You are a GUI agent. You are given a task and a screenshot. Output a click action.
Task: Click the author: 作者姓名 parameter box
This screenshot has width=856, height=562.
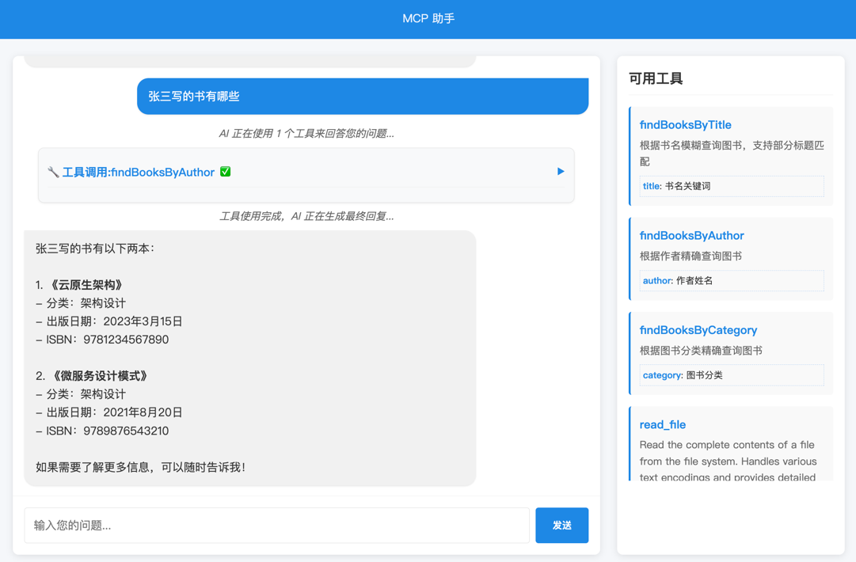[732, 280]
